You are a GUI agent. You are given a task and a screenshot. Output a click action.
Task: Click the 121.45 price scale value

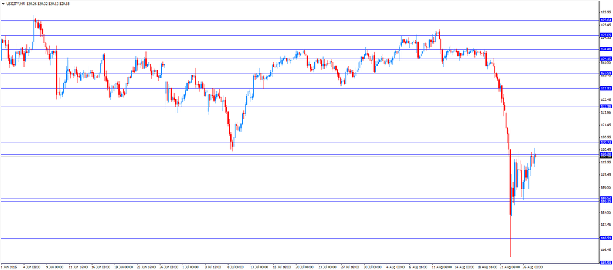(606, 125)
